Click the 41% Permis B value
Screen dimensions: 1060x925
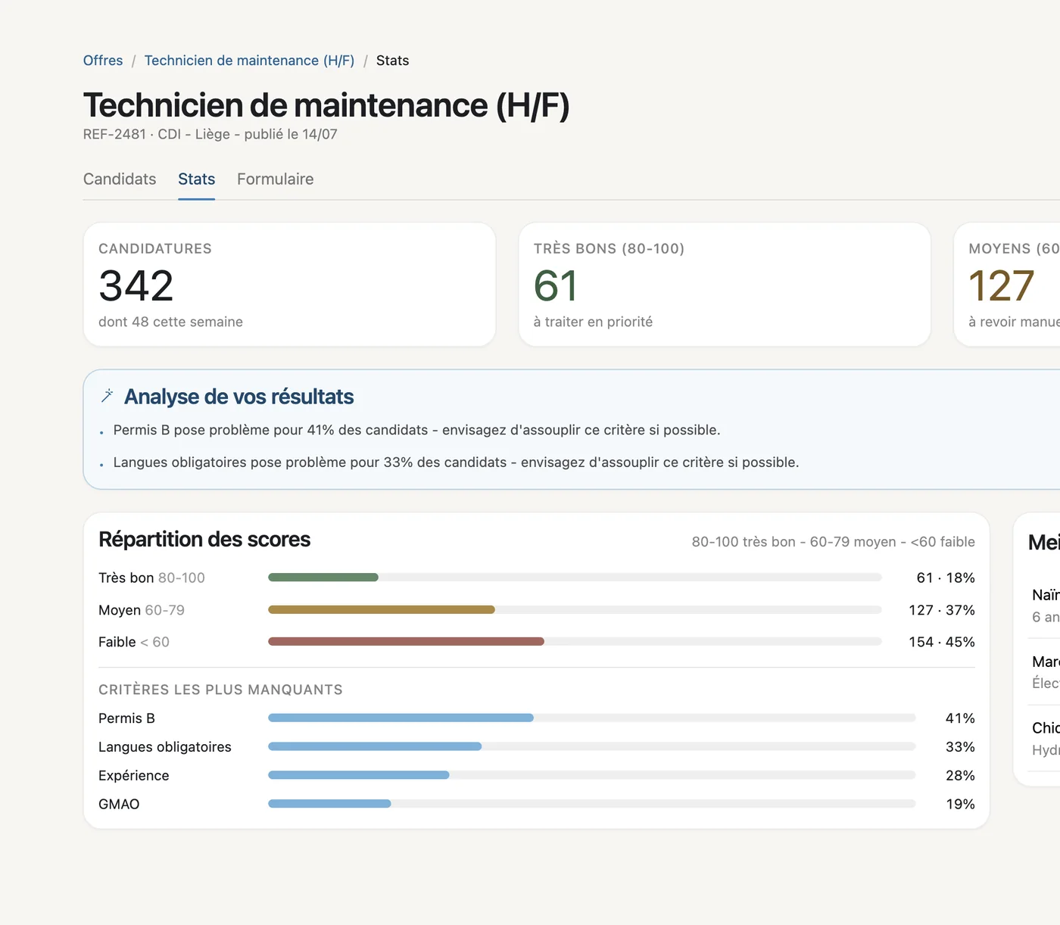pyautogui.click(x=960, y=718)
